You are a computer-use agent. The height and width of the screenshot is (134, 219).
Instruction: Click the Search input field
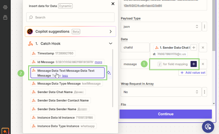point(70,17)
